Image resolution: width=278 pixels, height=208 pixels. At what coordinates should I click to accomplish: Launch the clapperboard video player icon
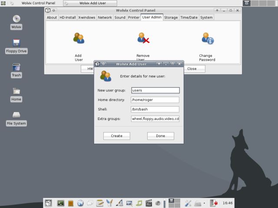point(149,203)
